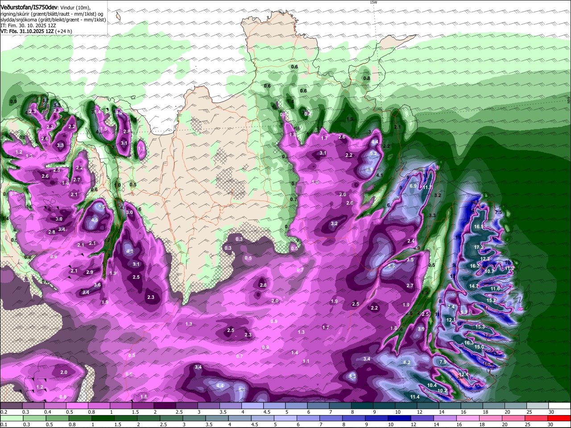Pick snow legend swatch between 4 and 4.5
The image size is (571, 428).
(x=253, y=405)
